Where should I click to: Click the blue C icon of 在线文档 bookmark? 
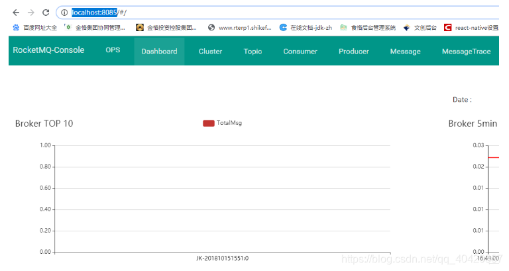pyautogui.click(x=284, y=28)
